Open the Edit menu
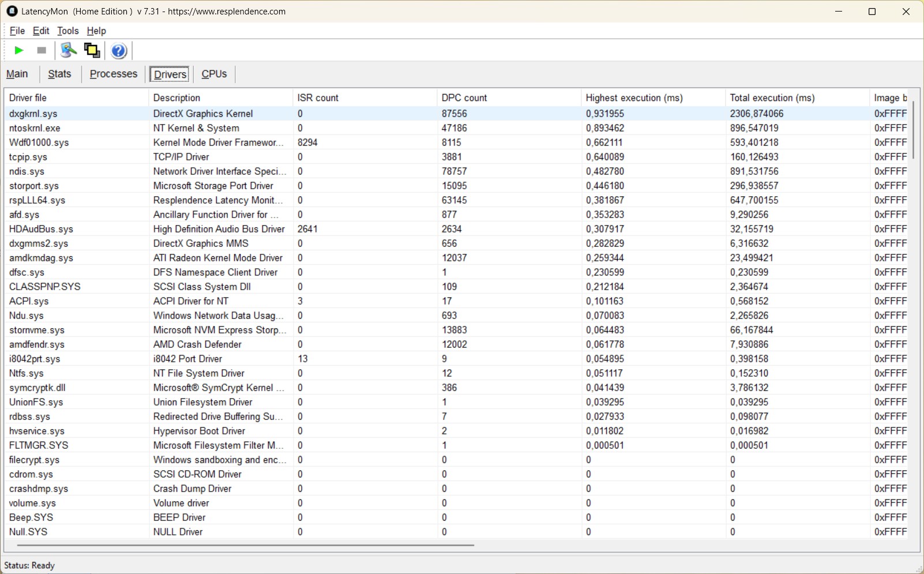 (41, 31)
